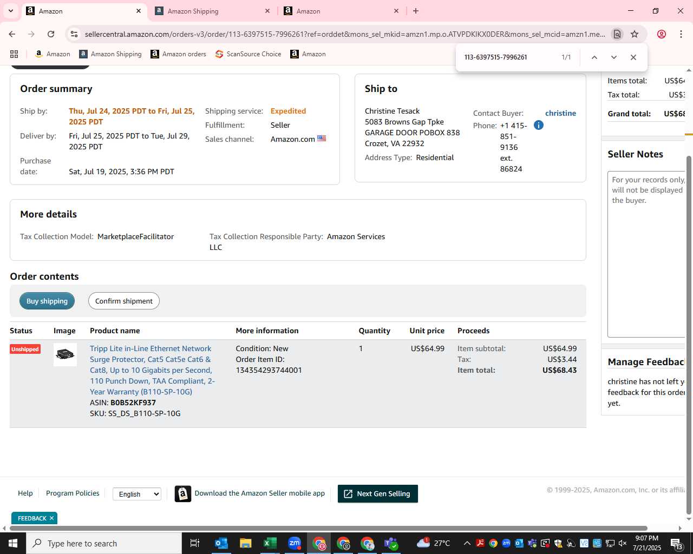Open Microsoft Teams from the taskbar
The height and width of the screenshot is (554, 693).
(x=391, y=543)
